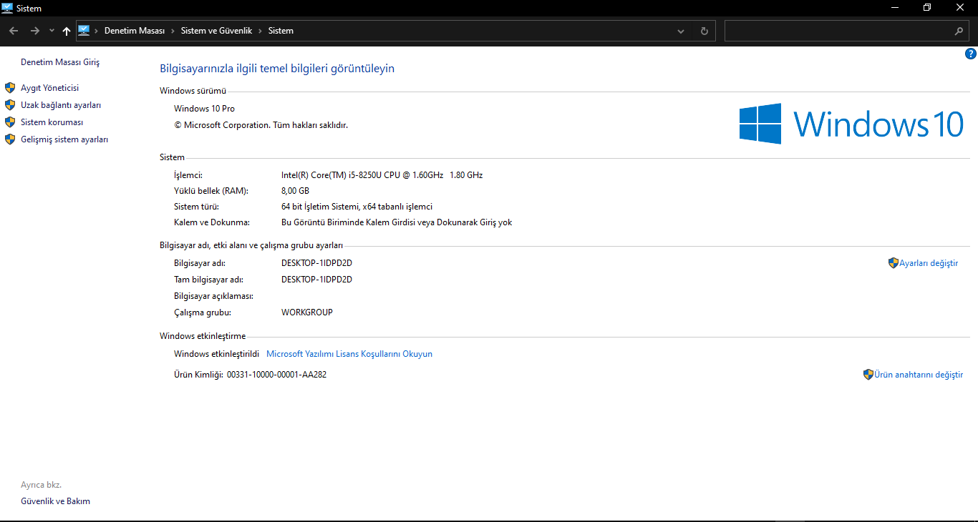
Task: Click Ürün anahtarını değiştir link
Action: (919, 375)
